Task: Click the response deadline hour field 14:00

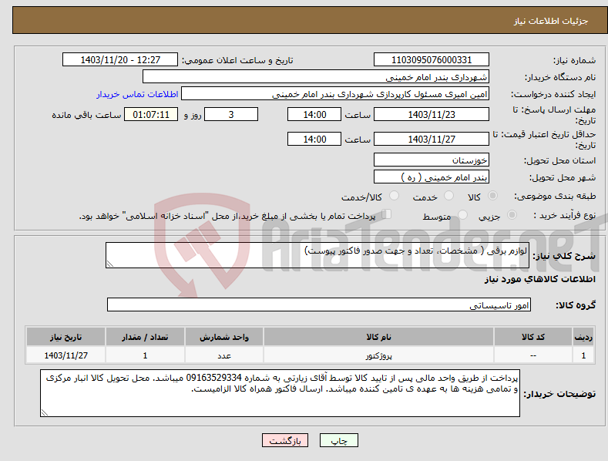Action: 314,114
